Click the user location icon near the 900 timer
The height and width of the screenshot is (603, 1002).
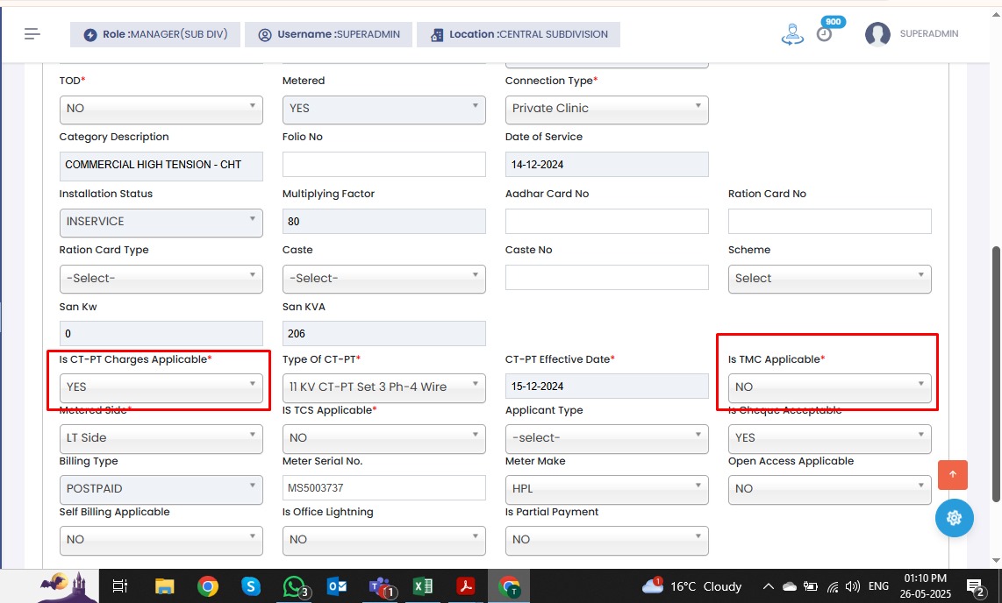[x=792, y=34]
